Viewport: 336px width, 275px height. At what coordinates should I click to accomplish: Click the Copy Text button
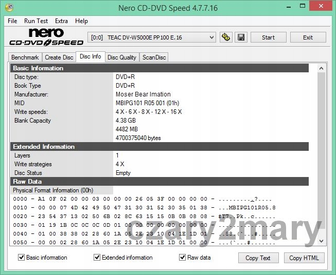258,258
